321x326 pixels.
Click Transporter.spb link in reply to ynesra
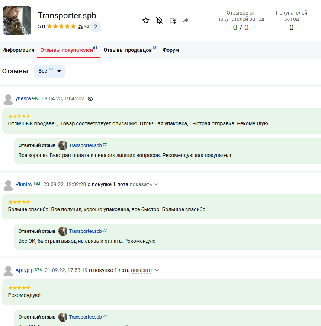(x=85, y=145)
